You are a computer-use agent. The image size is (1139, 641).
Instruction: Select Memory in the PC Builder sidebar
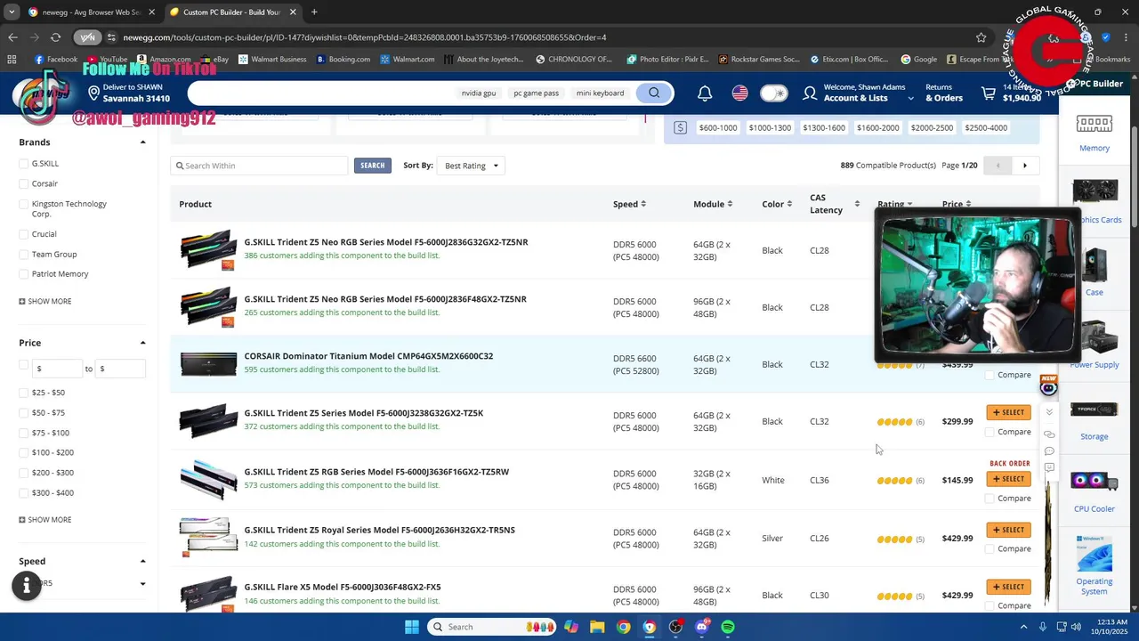click(1095, 134)
